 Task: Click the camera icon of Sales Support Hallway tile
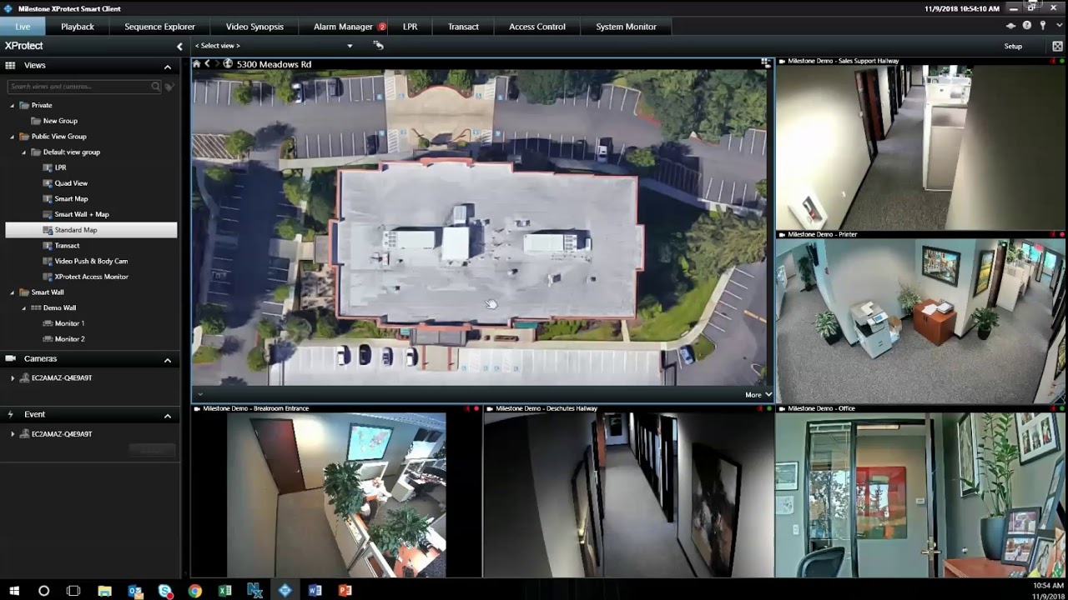pos(782,61)
